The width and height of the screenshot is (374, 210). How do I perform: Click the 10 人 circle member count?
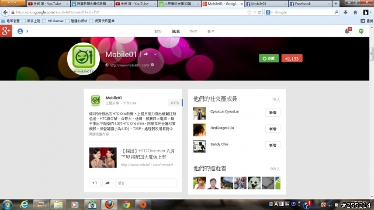coord(276,100)
